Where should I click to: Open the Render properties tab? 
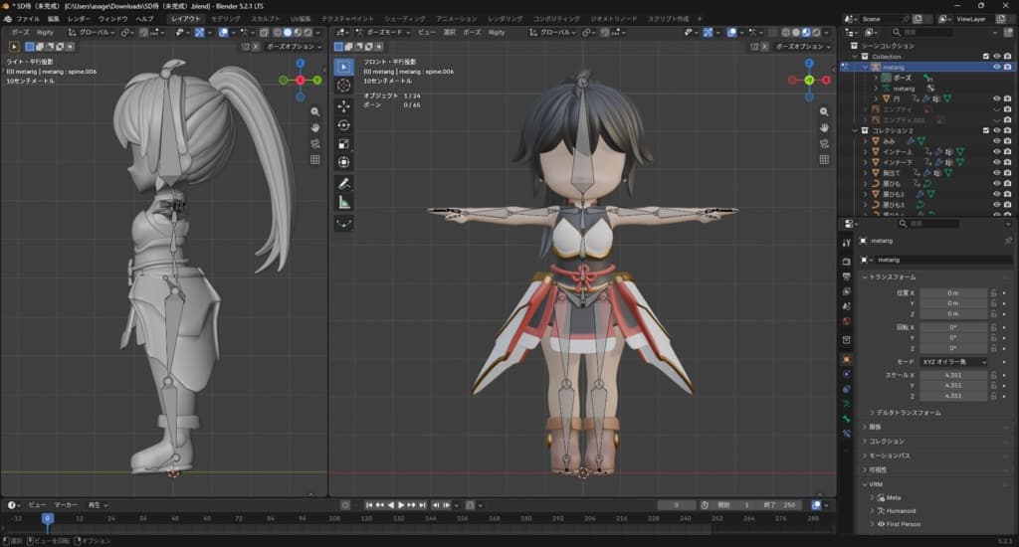[846, 262]
